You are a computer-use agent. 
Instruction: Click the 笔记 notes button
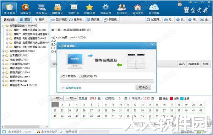click(x=182, y=64)
